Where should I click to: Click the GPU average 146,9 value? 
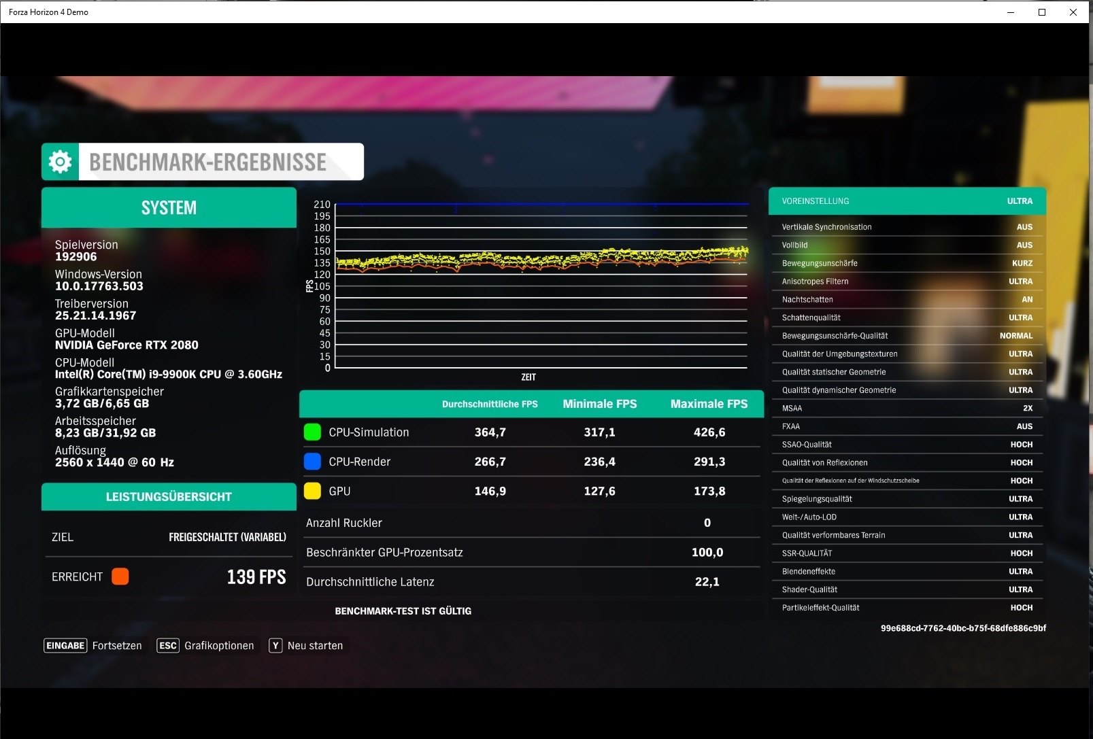click(490, 491)
